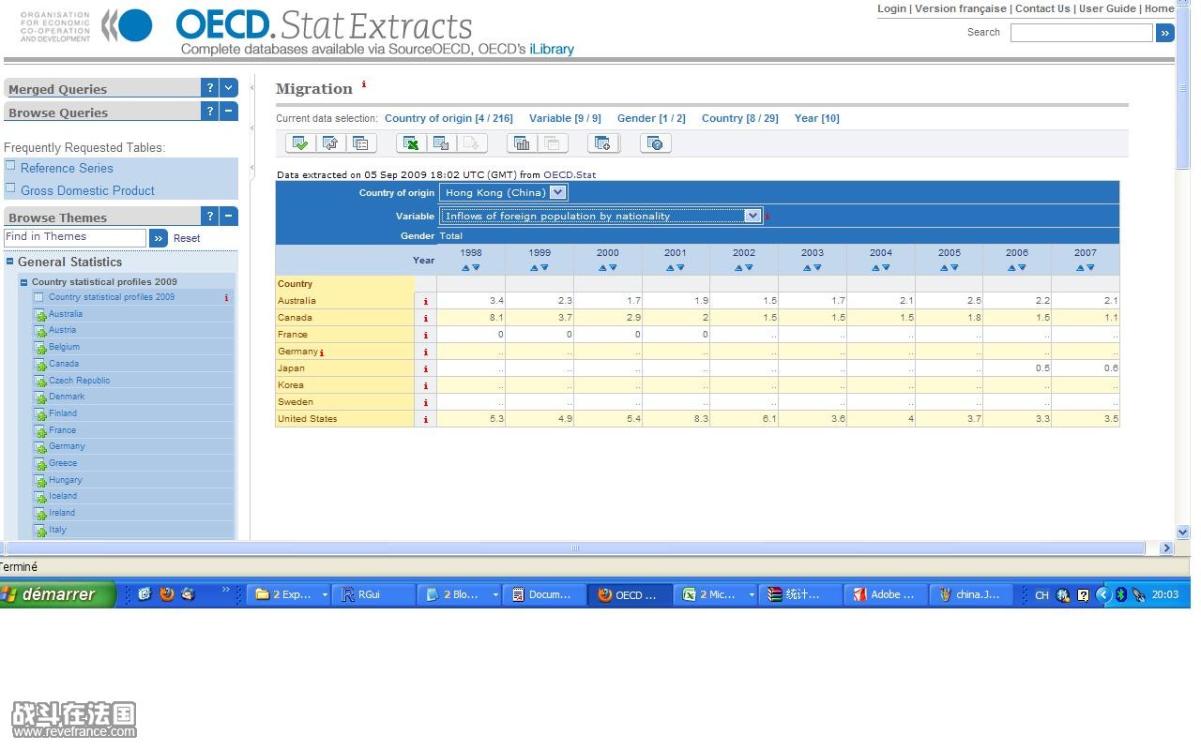Open the chart view toolbar icon
This screenshot has width=1201, height=750.
coord(522,143)
